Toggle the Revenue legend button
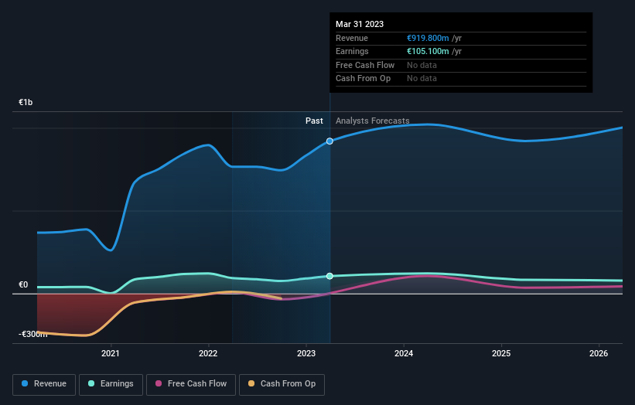Image resolution: width=635 pixels, height=405 pixels. [44, 384]
